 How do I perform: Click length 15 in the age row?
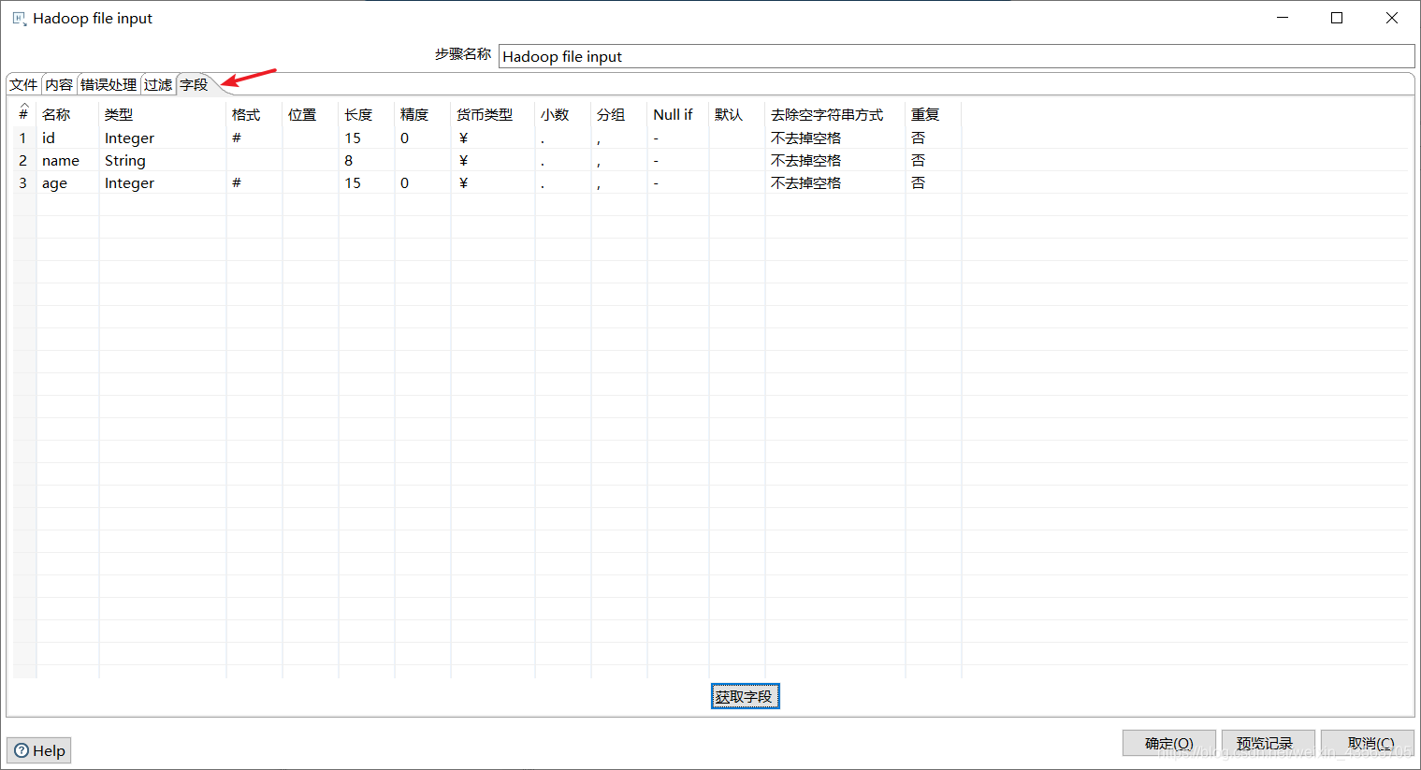[x=367, y=182]
